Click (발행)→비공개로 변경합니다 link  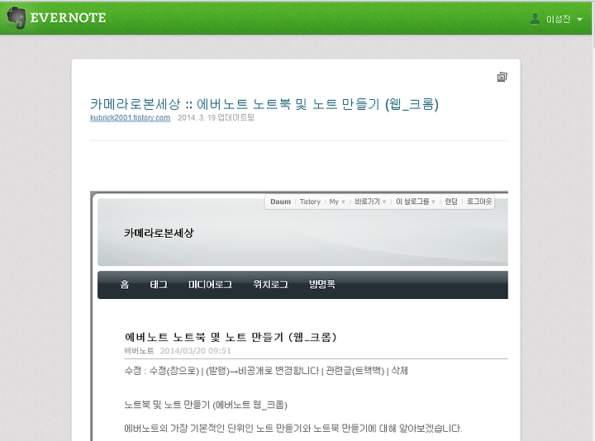262,371
